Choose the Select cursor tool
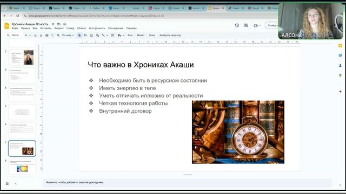Screen dimensions: 346x194 point(79,35)
